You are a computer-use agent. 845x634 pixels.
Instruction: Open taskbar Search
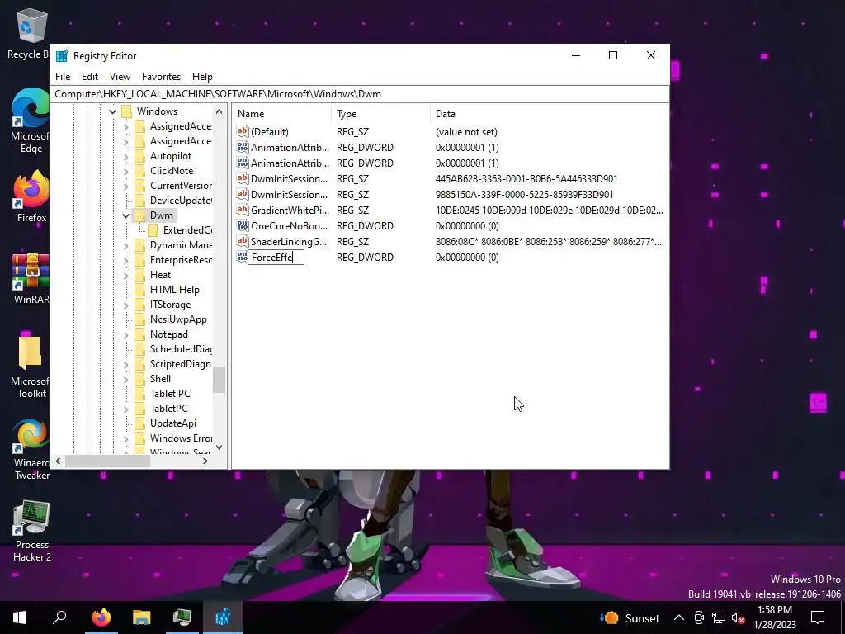coord(59,617)
